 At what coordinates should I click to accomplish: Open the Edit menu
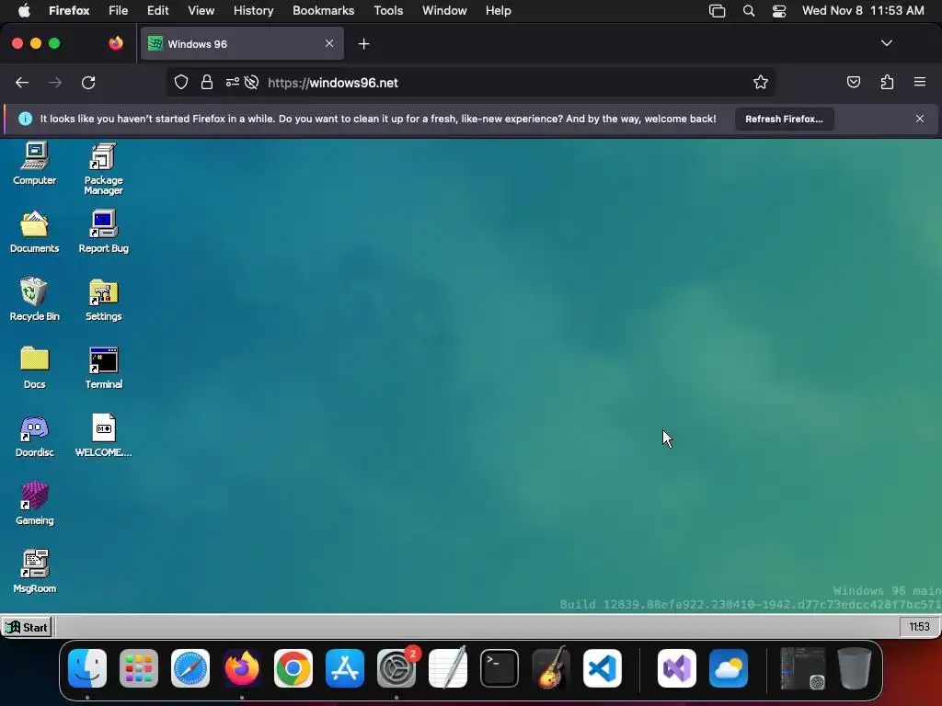pyautogui.click(x=158, y=11)
